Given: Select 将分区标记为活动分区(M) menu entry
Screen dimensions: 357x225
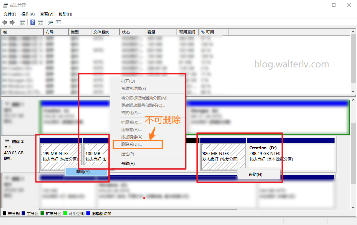Looking at the screenshot, I should (x=144, y=98).
